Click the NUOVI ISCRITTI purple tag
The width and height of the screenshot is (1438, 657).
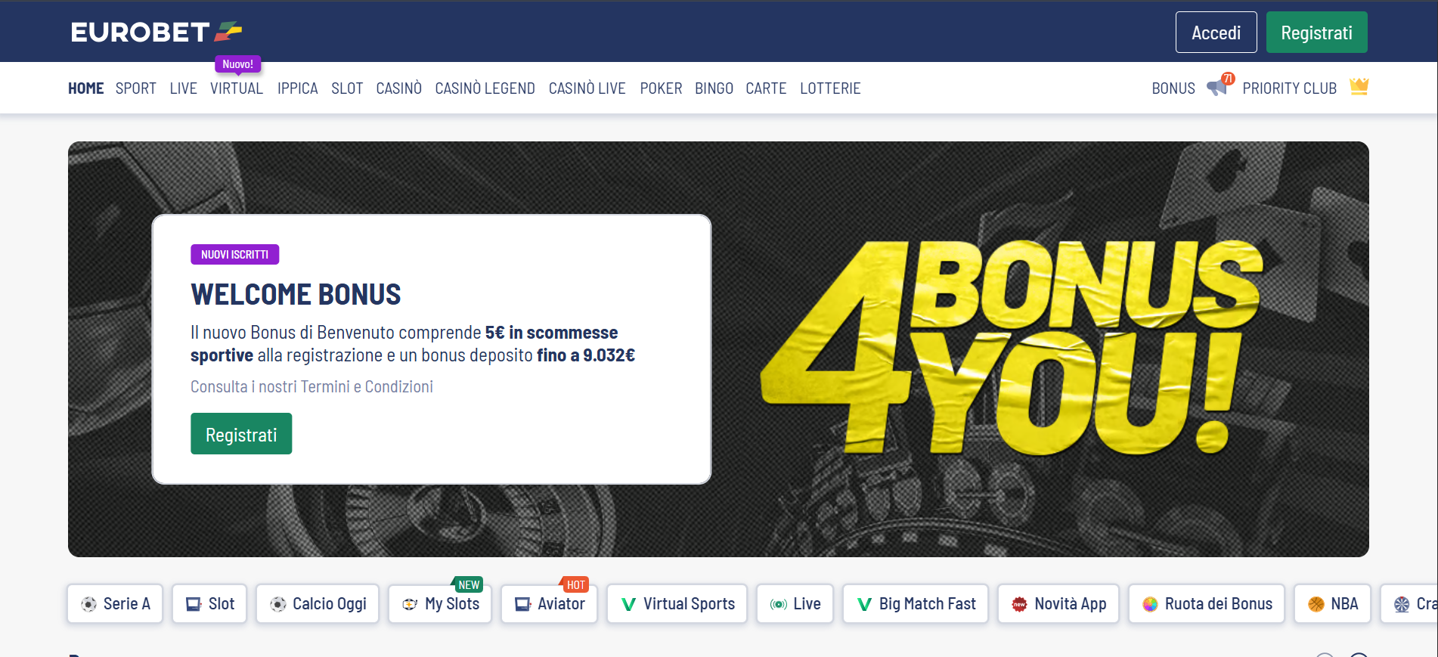click(235, 255)
